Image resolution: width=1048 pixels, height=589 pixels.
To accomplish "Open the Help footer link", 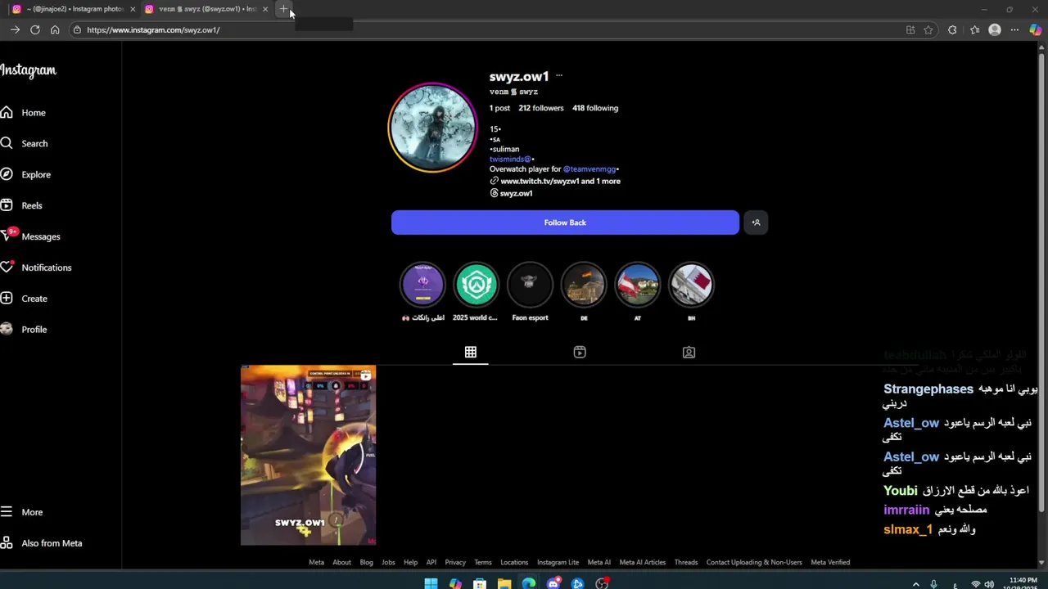I will (410, 563).
